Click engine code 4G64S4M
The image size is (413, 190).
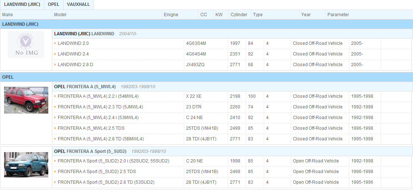point(196,54)
